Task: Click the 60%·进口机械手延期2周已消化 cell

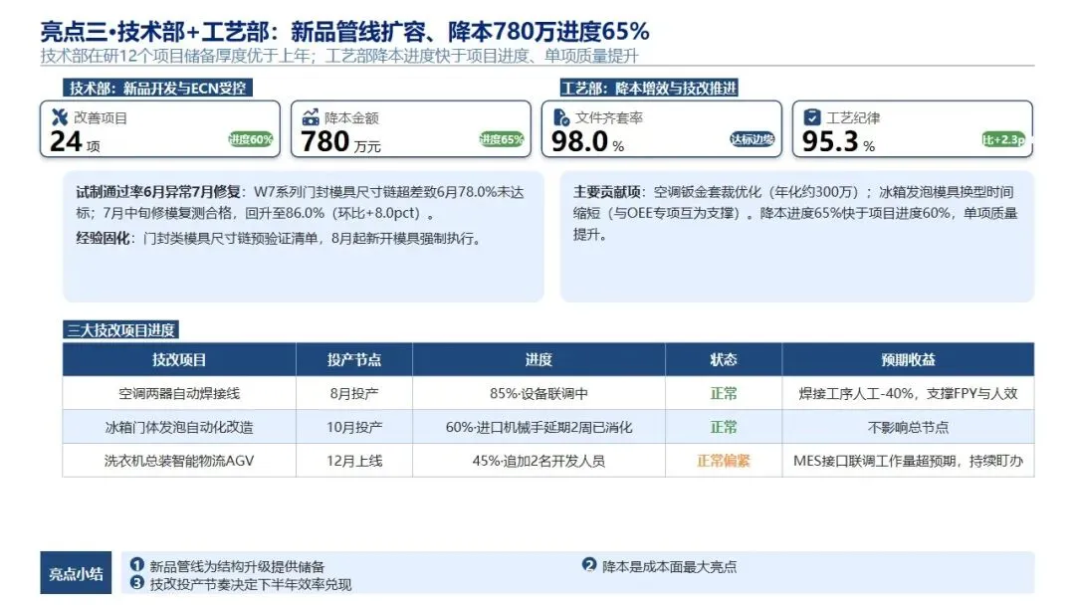Action: 538,427
